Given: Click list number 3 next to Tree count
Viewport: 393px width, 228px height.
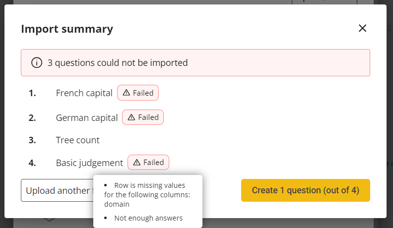Looking at the screenshot, I should pyautogui.click(x=32, y=140).
